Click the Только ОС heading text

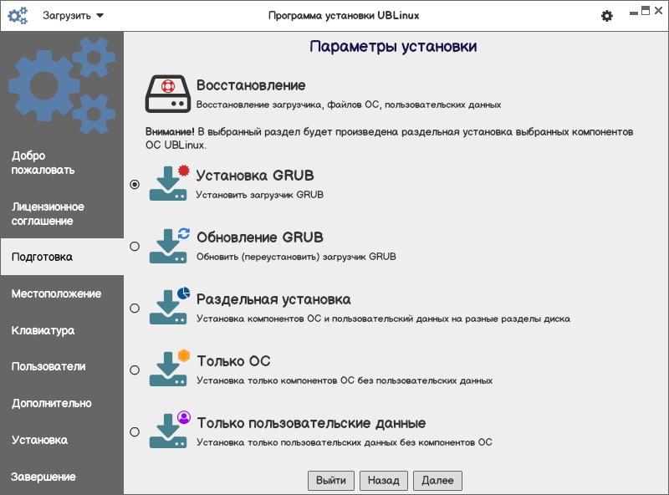233,361
